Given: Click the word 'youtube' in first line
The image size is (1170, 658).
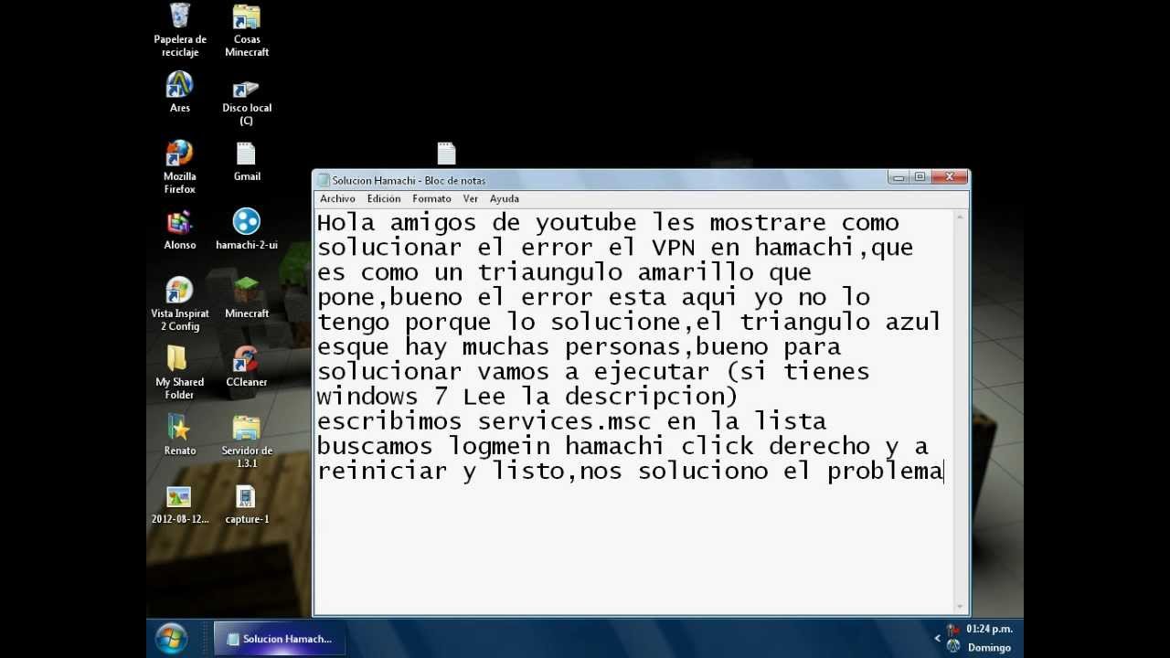Looking at the screenshot, I should coord(586,223).
